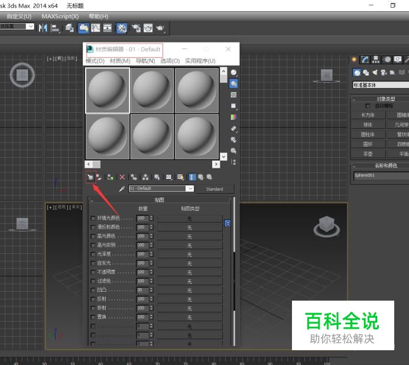This screenshot has width=409, height=365.
Task: Click the Mirror tool in main toolbar
Action: point(43,28)
